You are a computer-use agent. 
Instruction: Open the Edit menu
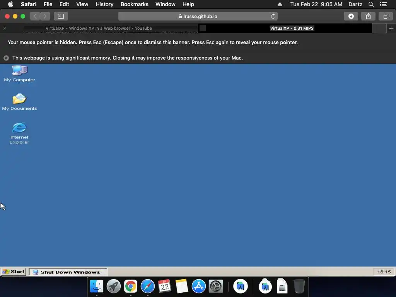click(64, 4)
